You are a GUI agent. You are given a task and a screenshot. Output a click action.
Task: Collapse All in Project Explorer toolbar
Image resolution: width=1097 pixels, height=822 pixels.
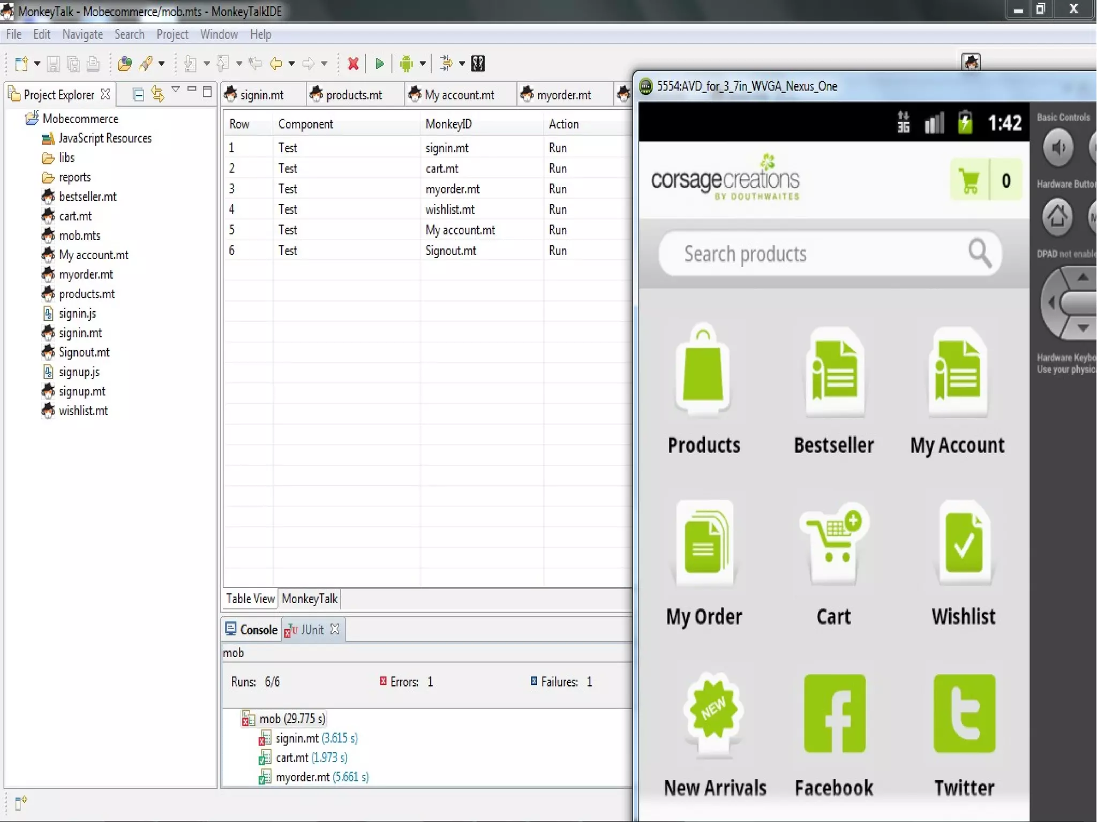(x=138, y=95)
